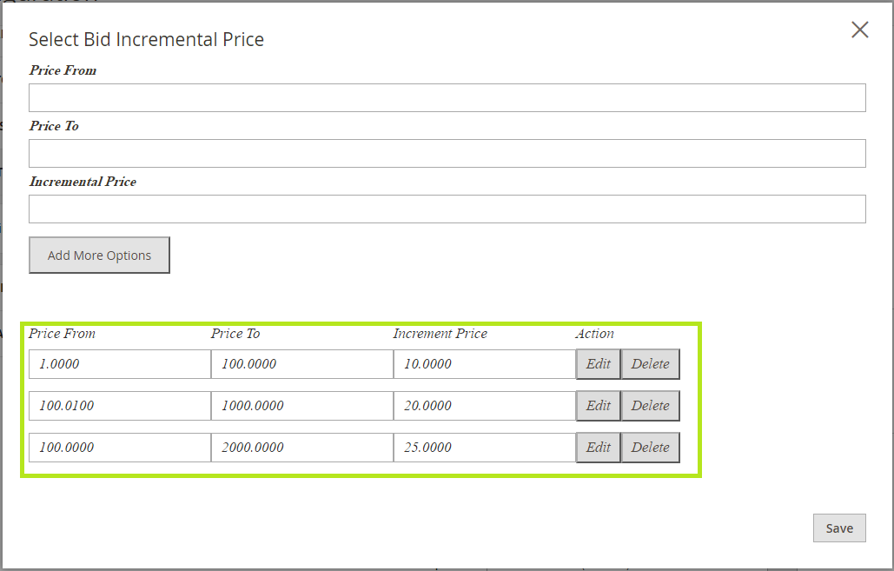Screen dimensions: 894x571
Task: Close the Select Bid Incremental Price dialog
Action: (860, 30)
